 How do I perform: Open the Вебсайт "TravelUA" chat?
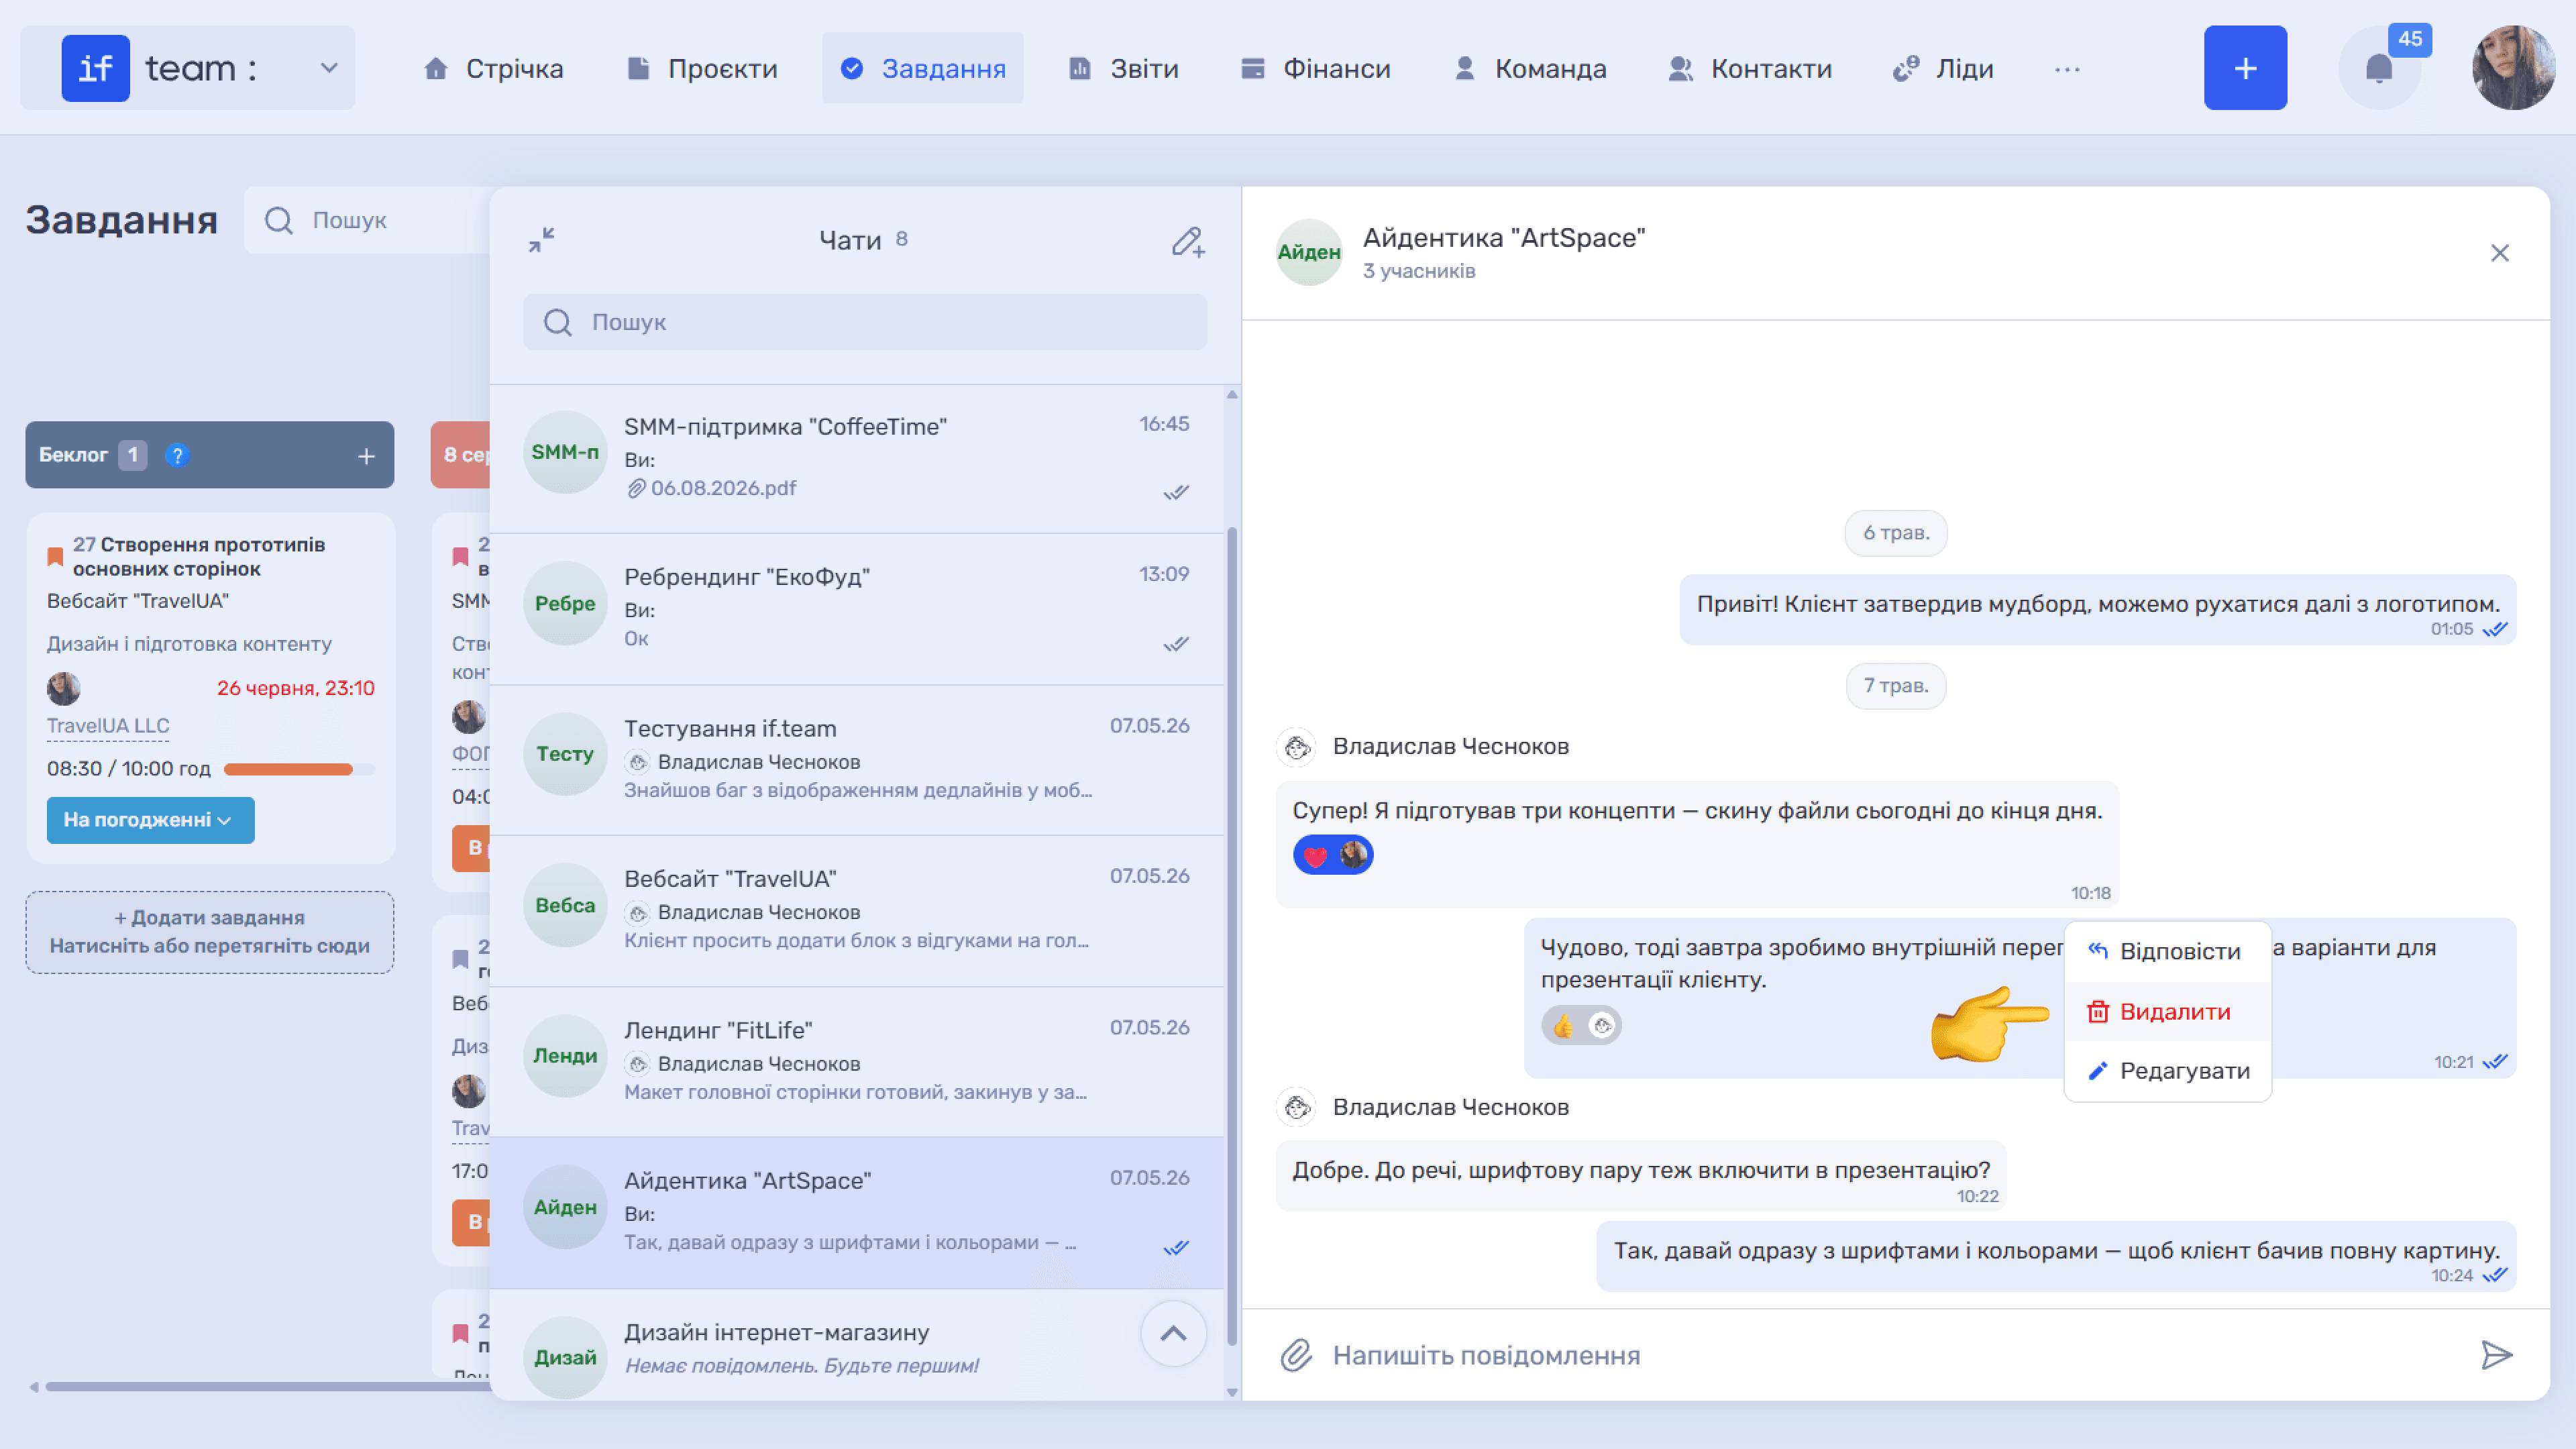[857, 911]
